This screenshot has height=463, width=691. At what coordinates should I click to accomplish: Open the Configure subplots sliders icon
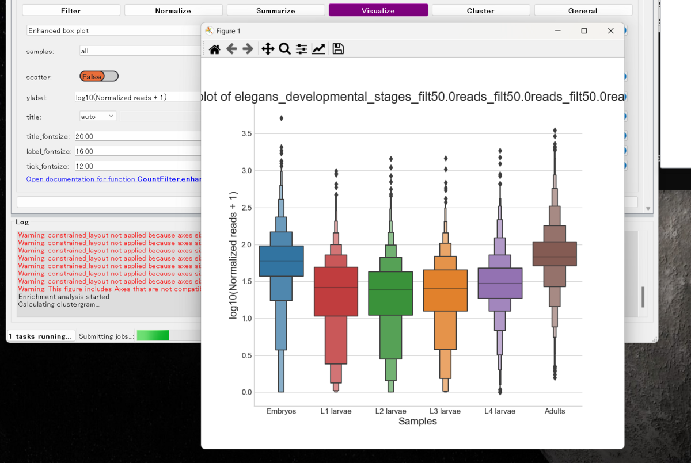click(301, 49)
